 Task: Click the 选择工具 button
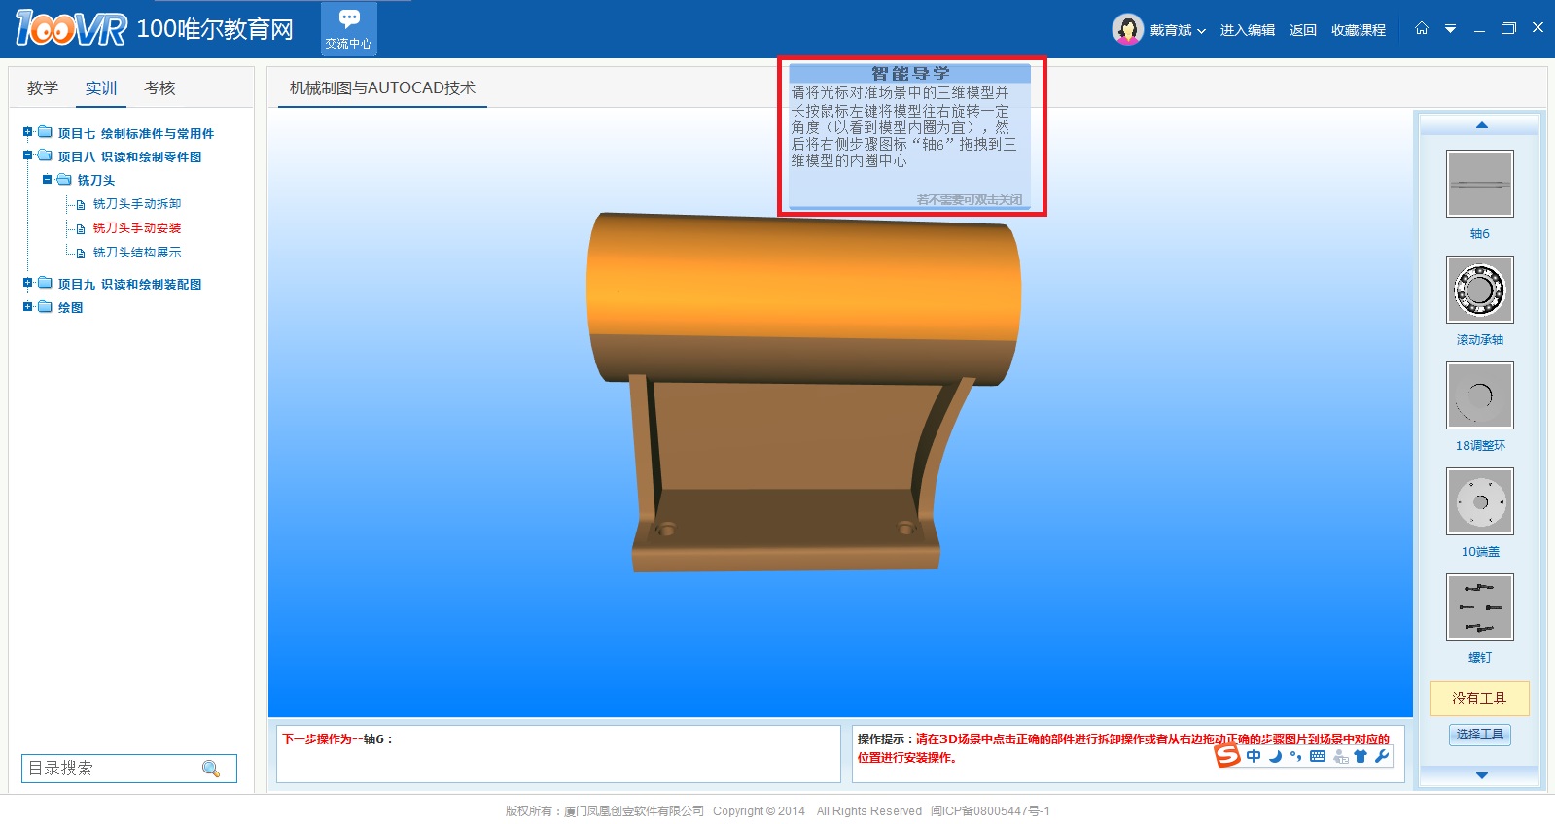point(1479,735)
